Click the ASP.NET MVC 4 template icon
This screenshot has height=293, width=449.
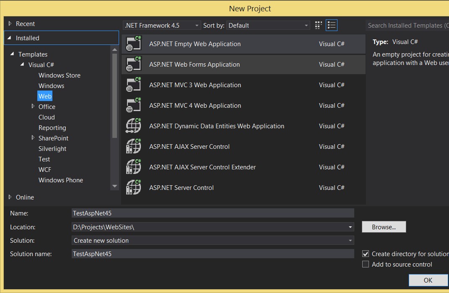click(134, 105)
